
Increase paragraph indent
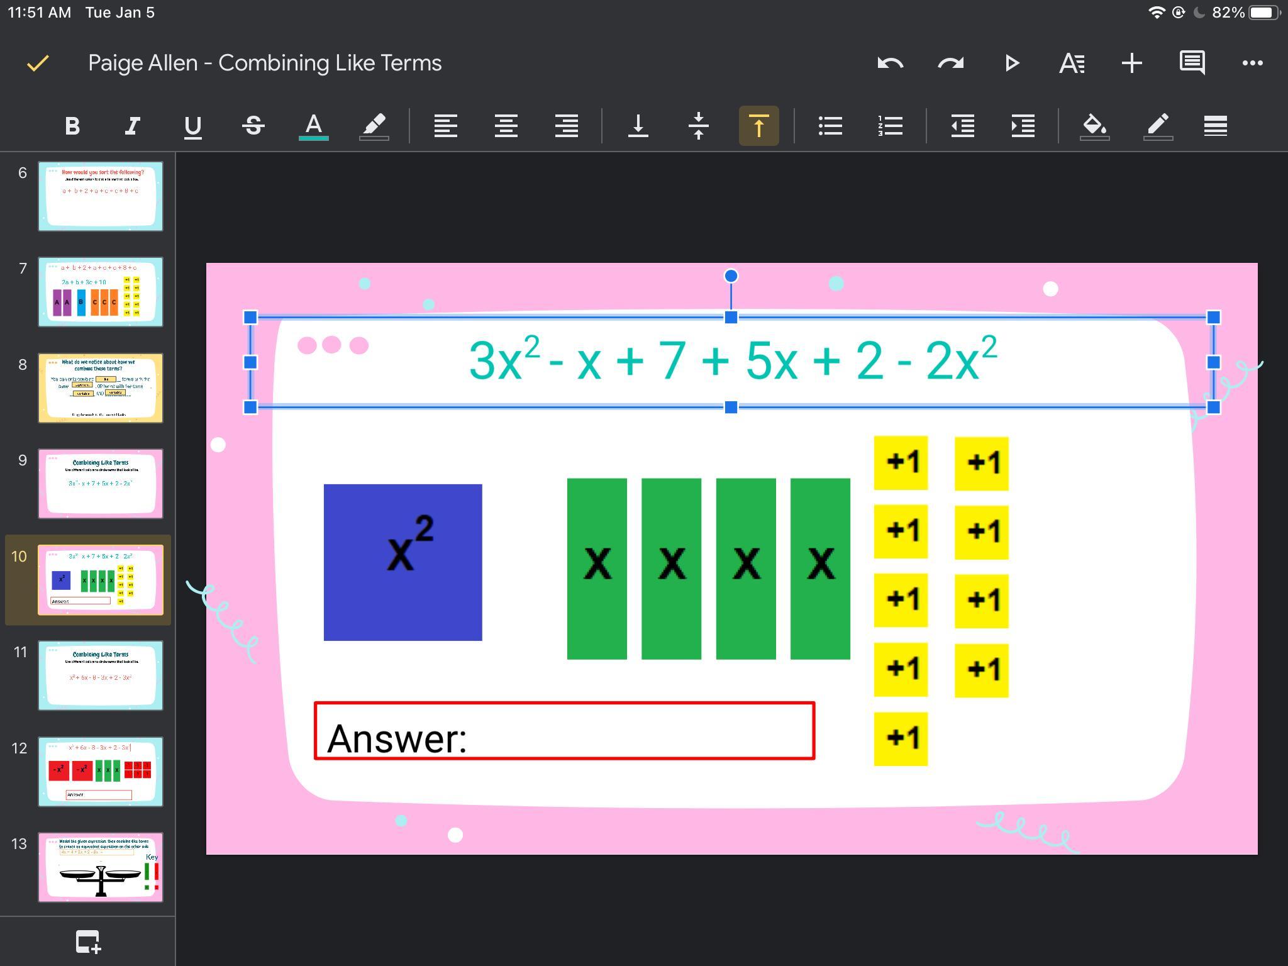coord(1023,126)
